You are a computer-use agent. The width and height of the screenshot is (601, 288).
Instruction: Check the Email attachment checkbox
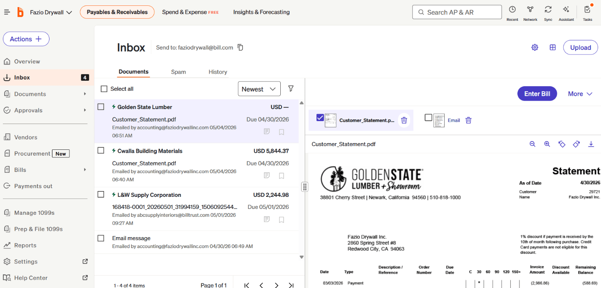coord(428,118)
